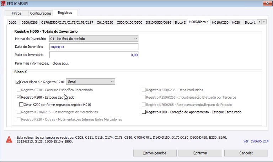Open the 0100 register tab
Image resolution: width=273 pixels, height=162 pixels.
coord(12,22)
